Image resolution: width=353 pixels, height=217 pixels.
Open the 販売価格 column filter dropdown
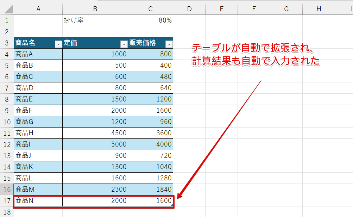pyautogui.click(x=169, y=44)
